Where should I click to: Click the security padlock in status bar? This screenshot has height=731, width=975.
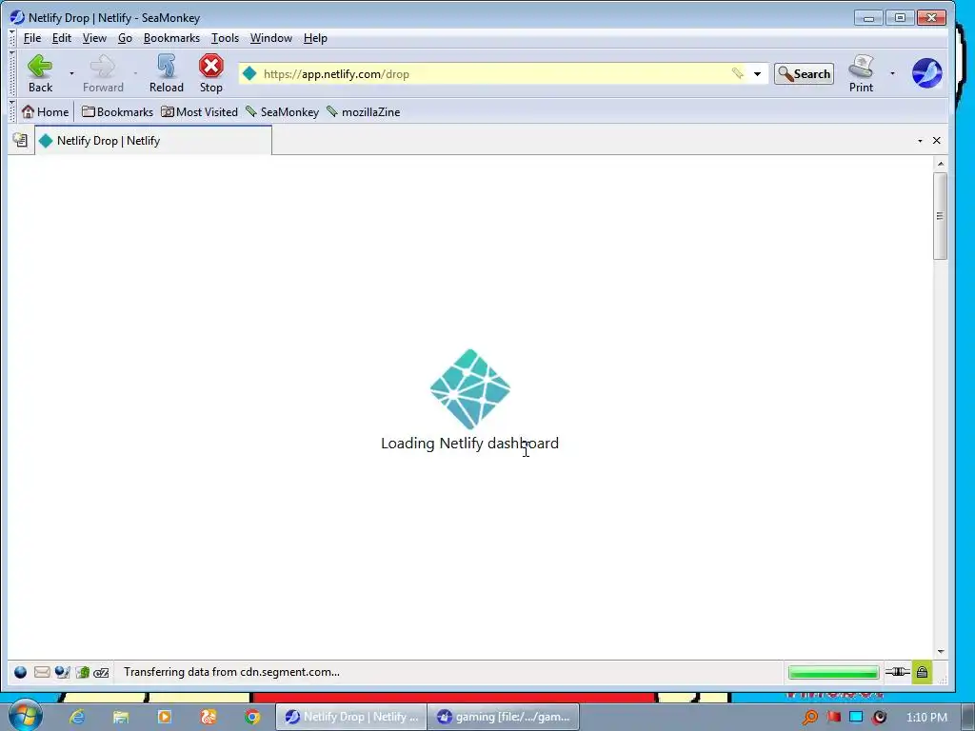pos(922,672)
